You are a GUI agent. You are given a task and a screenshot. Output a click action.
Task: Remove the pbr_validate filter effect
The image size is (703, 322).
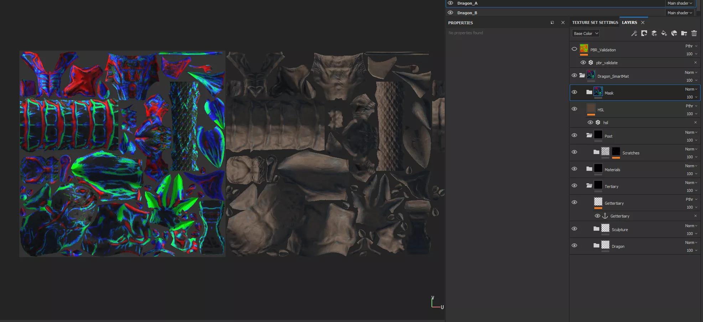(x=695, y=62)
